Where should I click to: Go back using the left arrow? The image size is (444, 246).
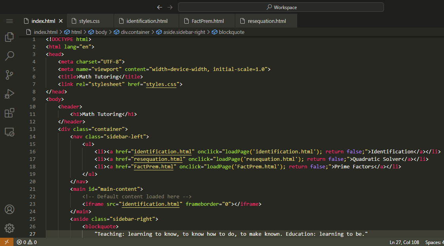click(159, 7)
